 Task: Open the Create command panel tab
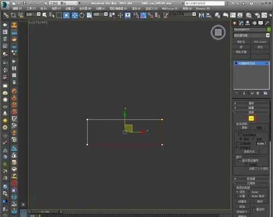pos(235,23)
